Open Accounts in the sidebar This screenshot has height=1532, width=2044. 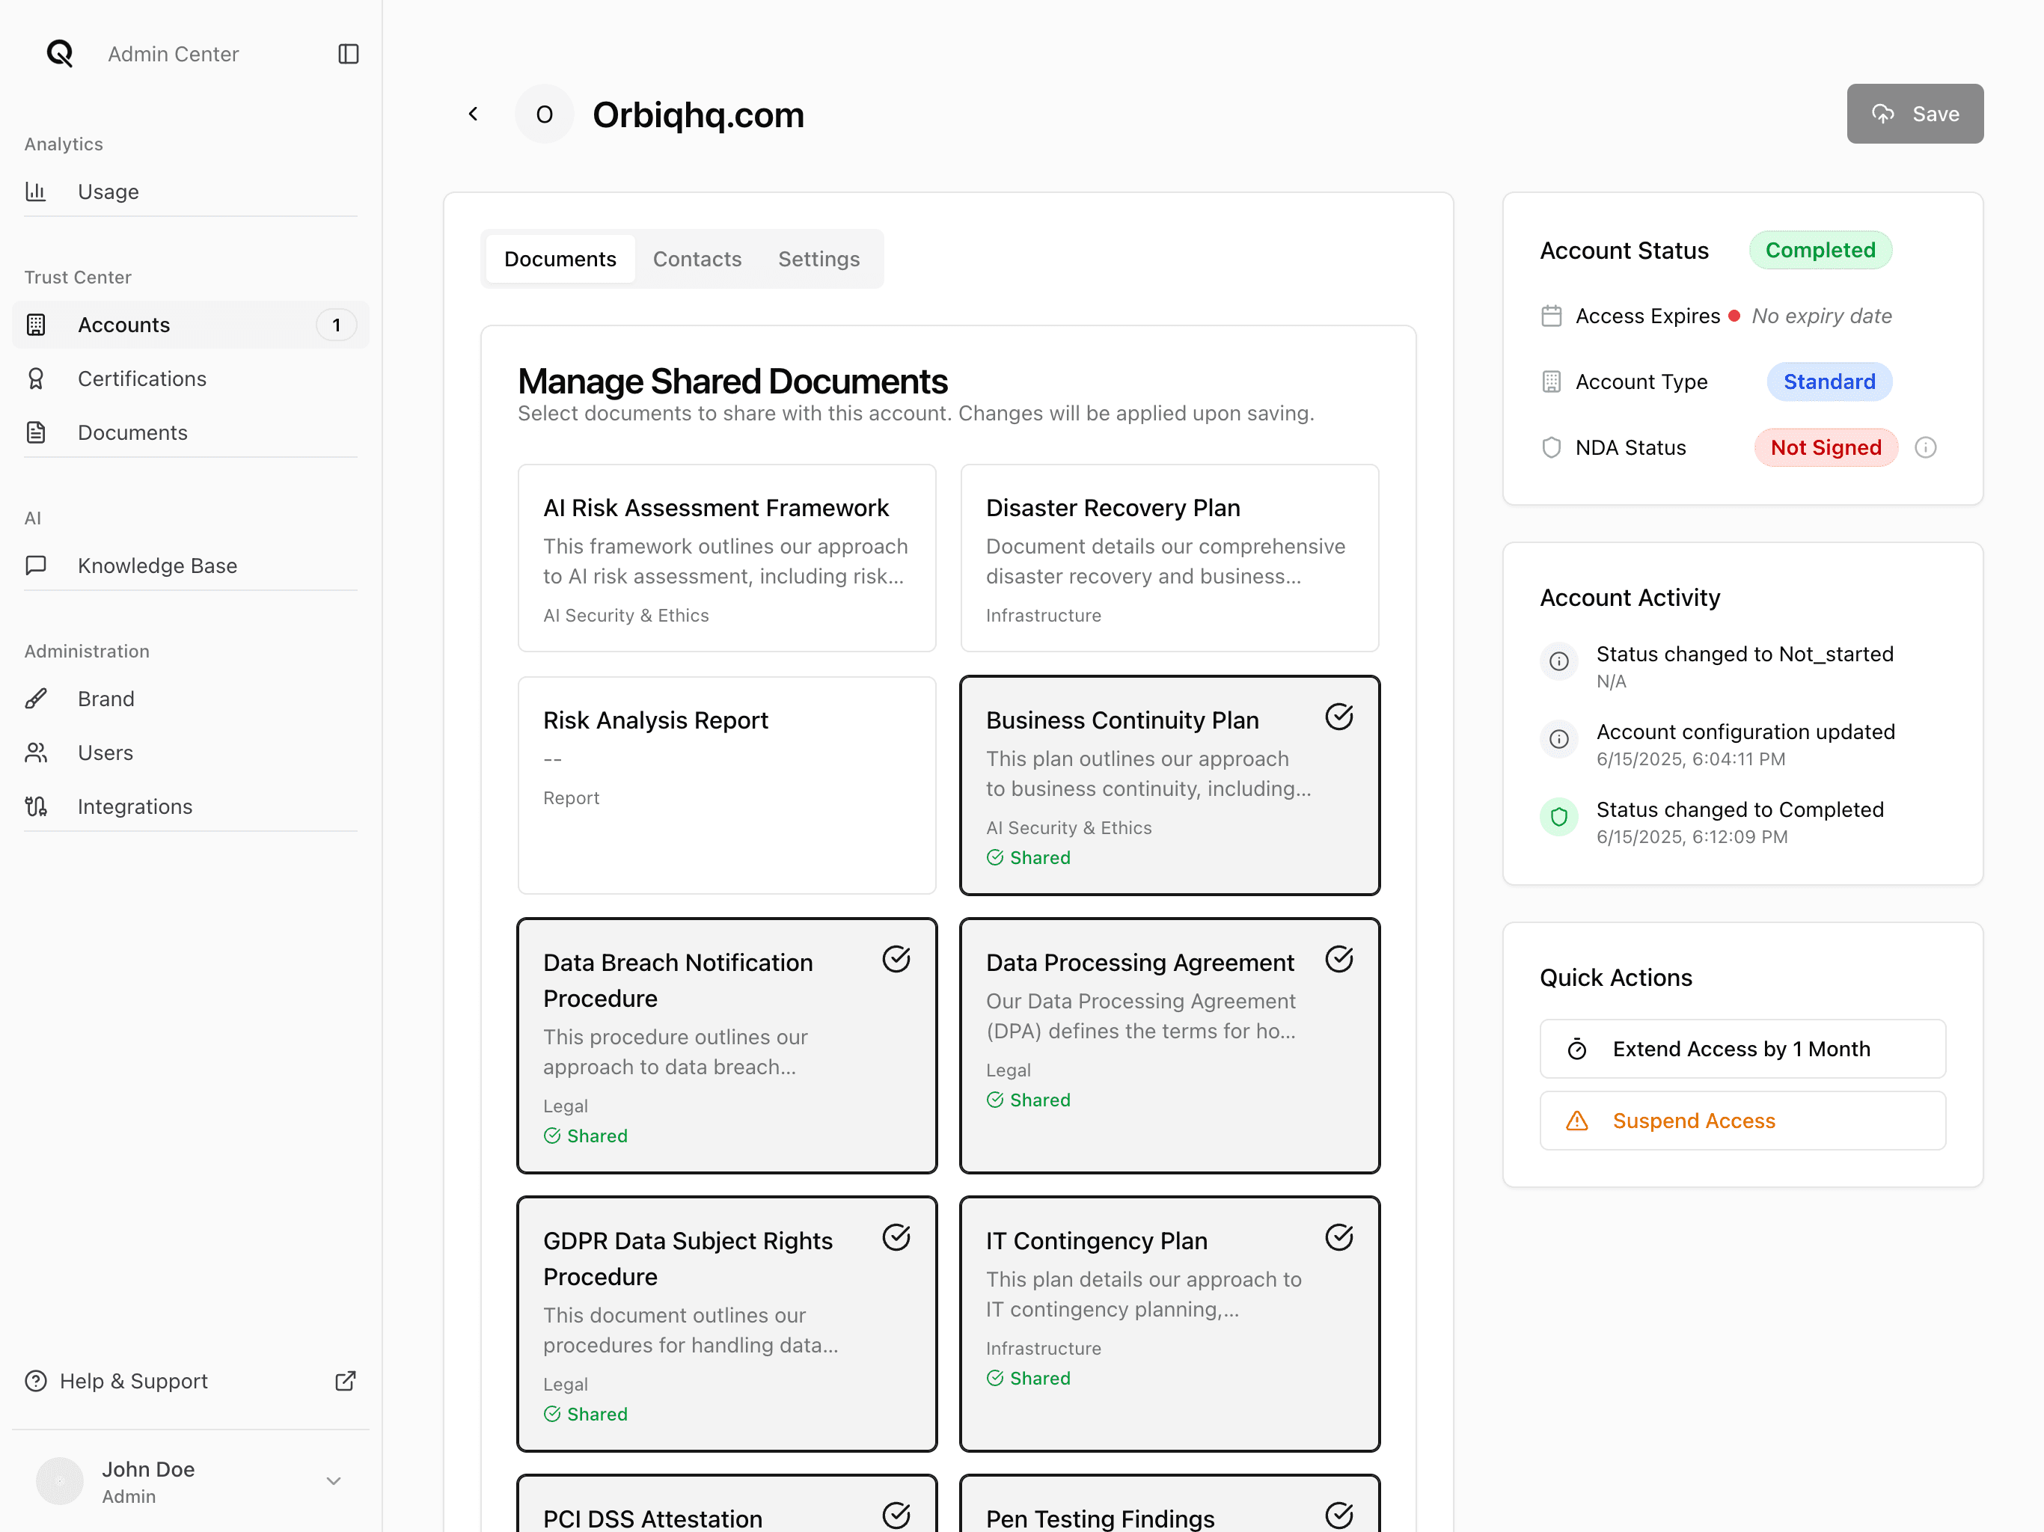[x=124, y=325]
